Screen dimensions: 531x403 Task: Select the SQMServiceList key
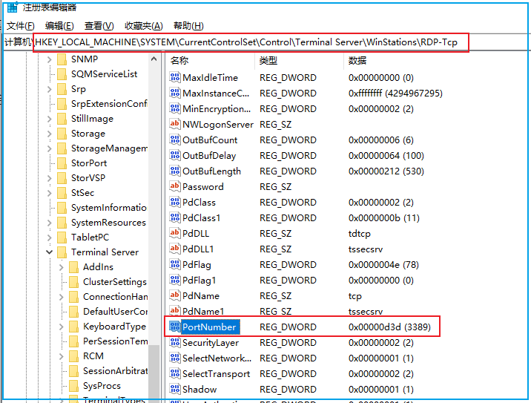[104, 74]
